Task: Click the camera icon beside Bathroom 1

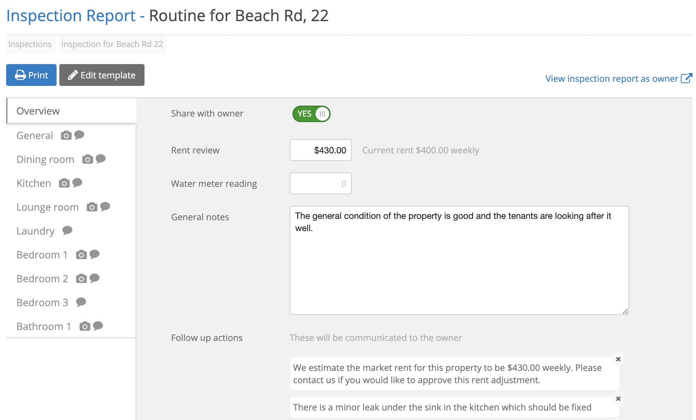Action: (x=85, y=327)
